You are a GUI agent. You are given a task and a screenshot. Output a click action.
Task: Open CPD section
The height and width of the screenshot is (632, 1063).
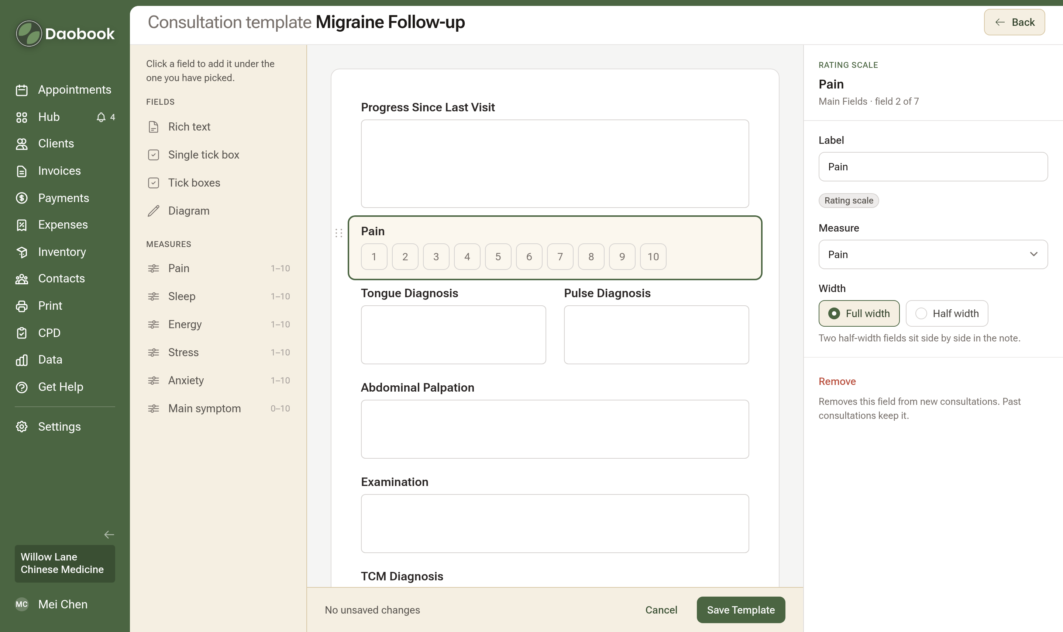tap(65, 333)
